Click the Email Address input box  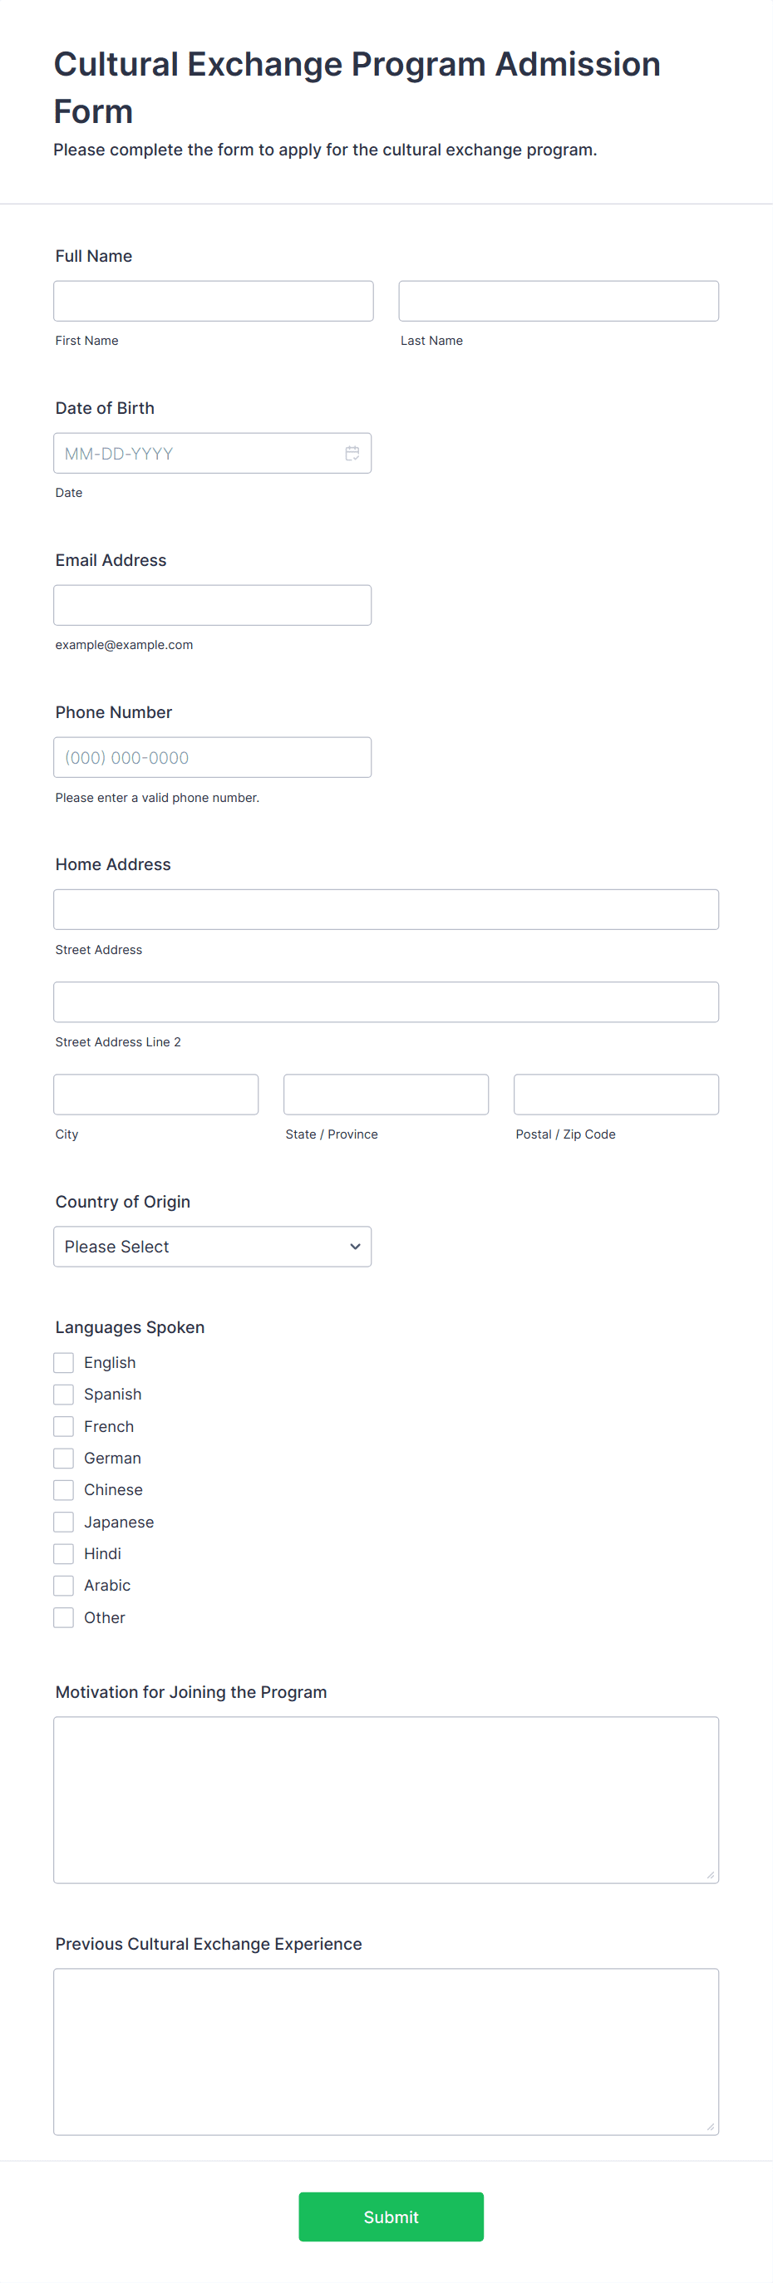[213, 605]
